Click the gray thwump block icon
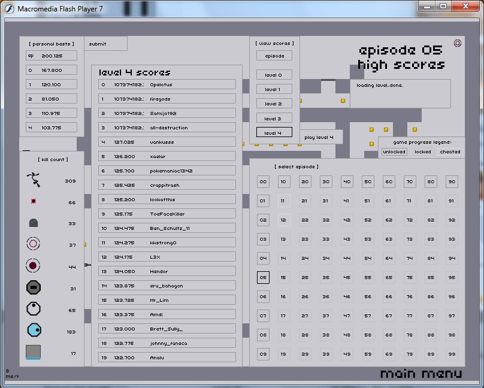The width and height of the screenshot is (484, 388). coord(34,353)
